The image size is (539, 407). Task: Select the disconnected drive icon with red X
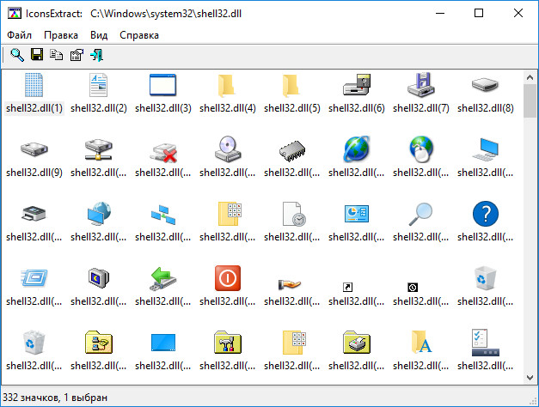click(163, 153)
